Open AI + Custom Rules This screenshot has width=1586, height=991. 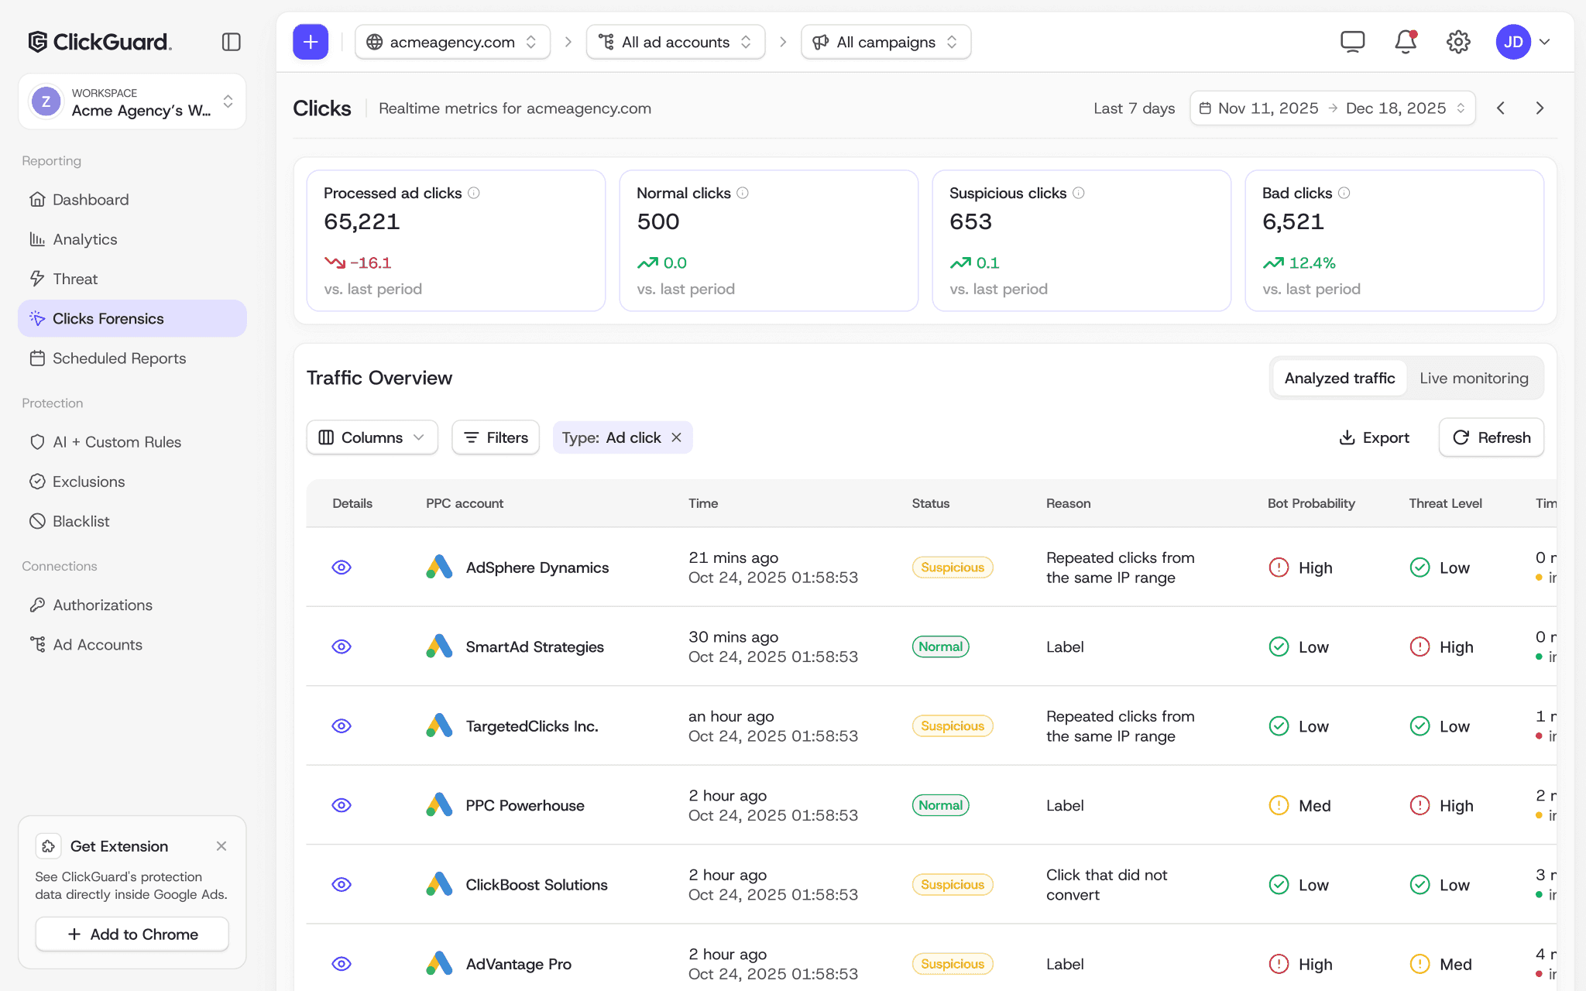(x=132, y=442)
